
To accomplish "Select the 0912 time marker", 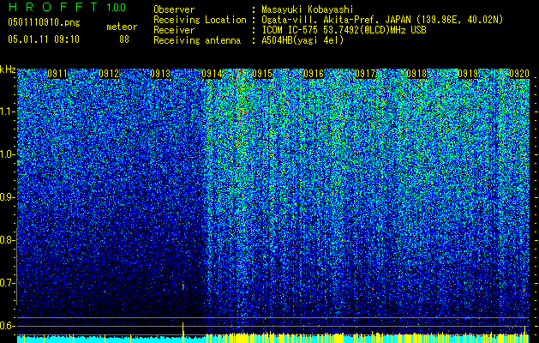I will coord(109,74).
